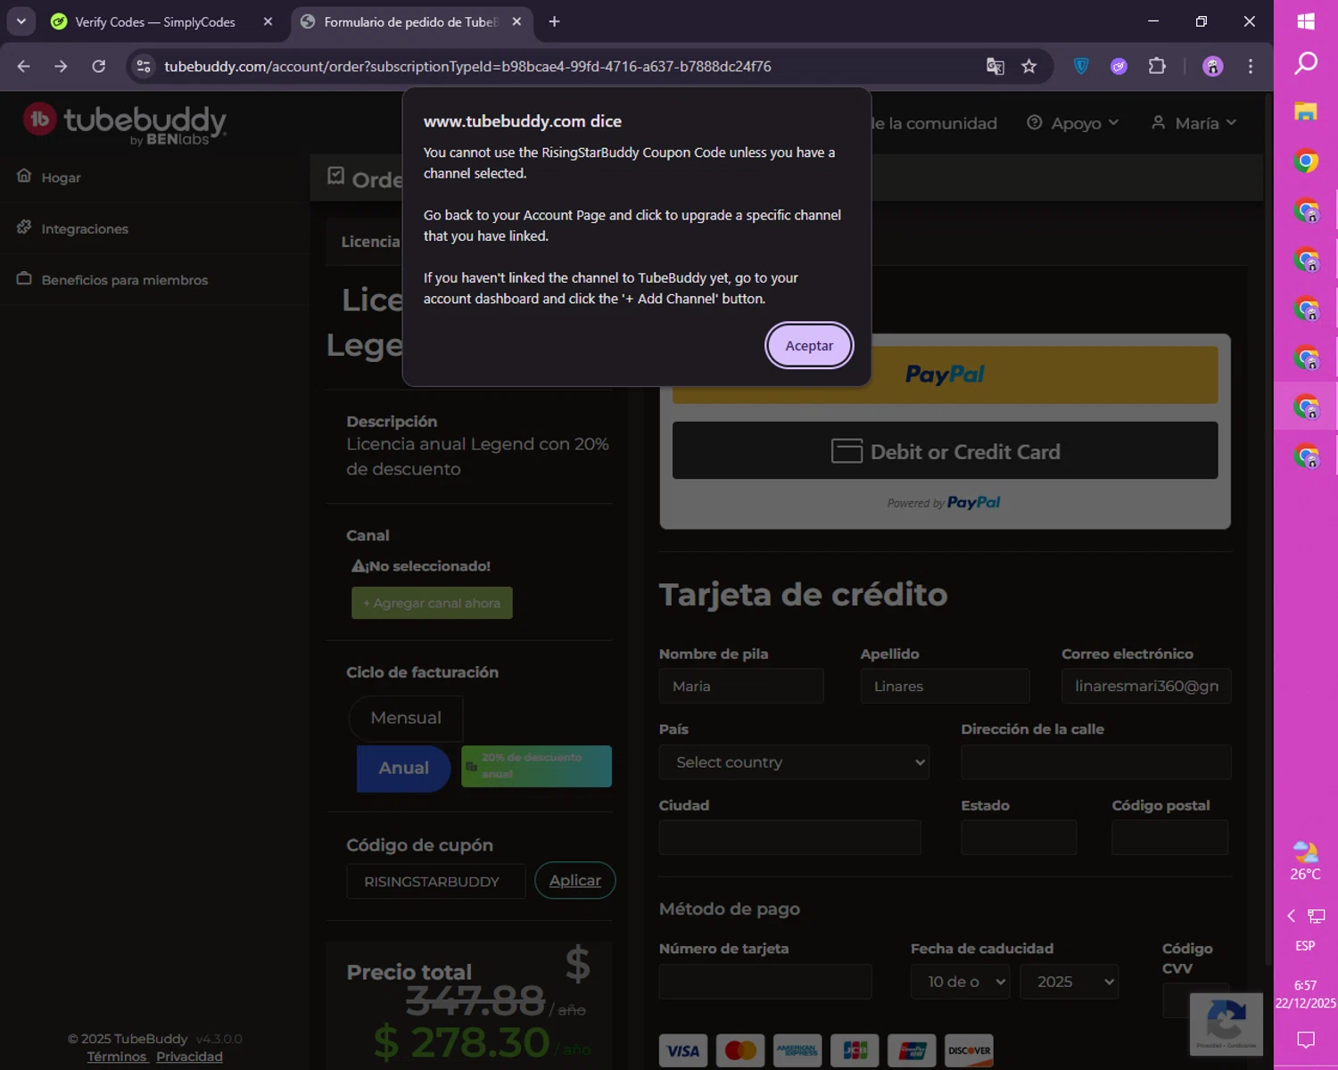Viewport: 1338px width, 1070px height.
Task: Click the Estado field
Action: coord(1019,838)
